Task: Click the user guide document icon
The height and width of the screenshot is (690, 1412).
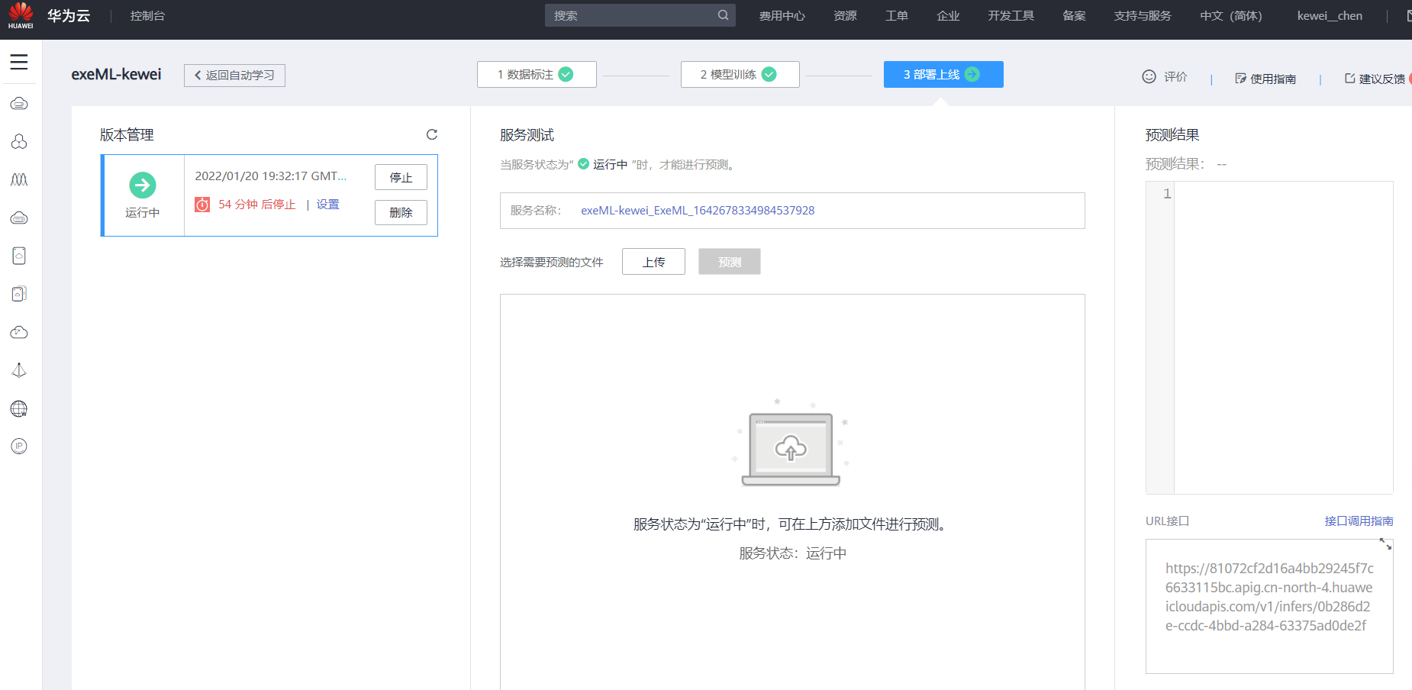Action: pyautogui.click(x=1240, y=79)
